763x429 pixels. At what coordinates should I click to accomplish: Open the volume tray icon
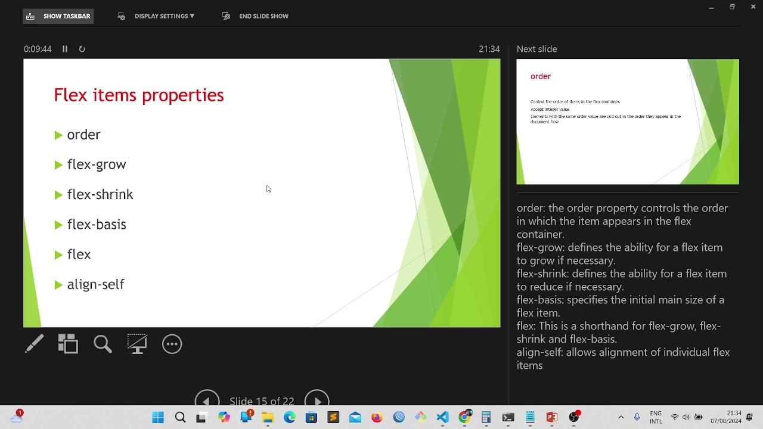686,418
